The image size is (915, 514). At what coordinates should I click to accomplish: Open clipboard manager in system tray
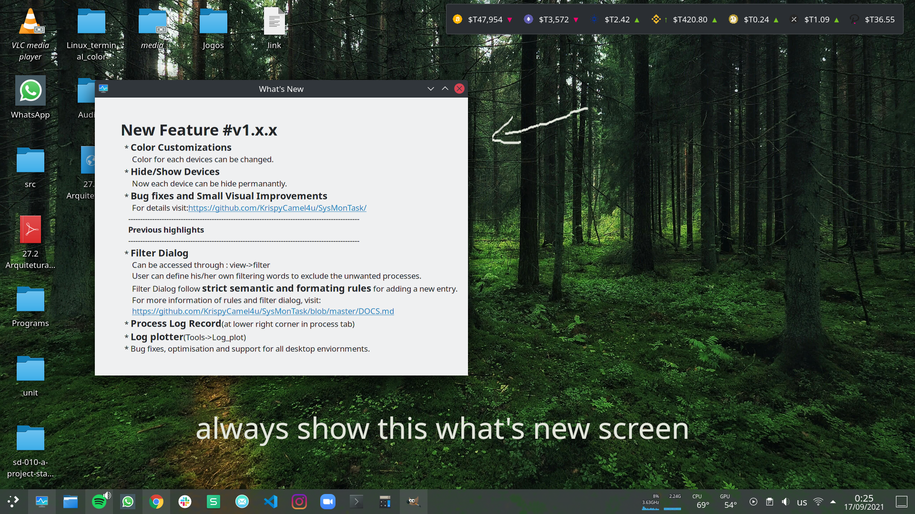pyautogui.click(x=770, y=502)
